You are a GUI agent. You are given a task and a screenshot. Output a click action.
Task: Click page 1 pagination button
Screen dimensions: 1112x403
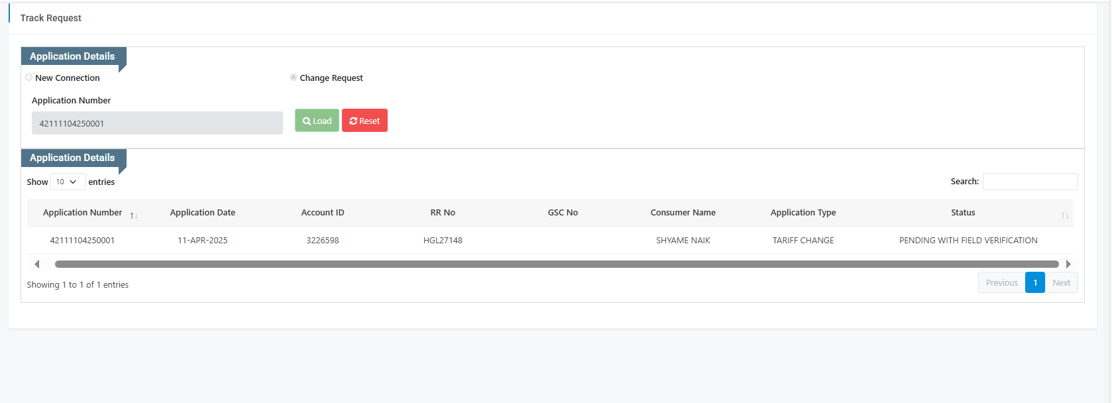pos(1035,282)
